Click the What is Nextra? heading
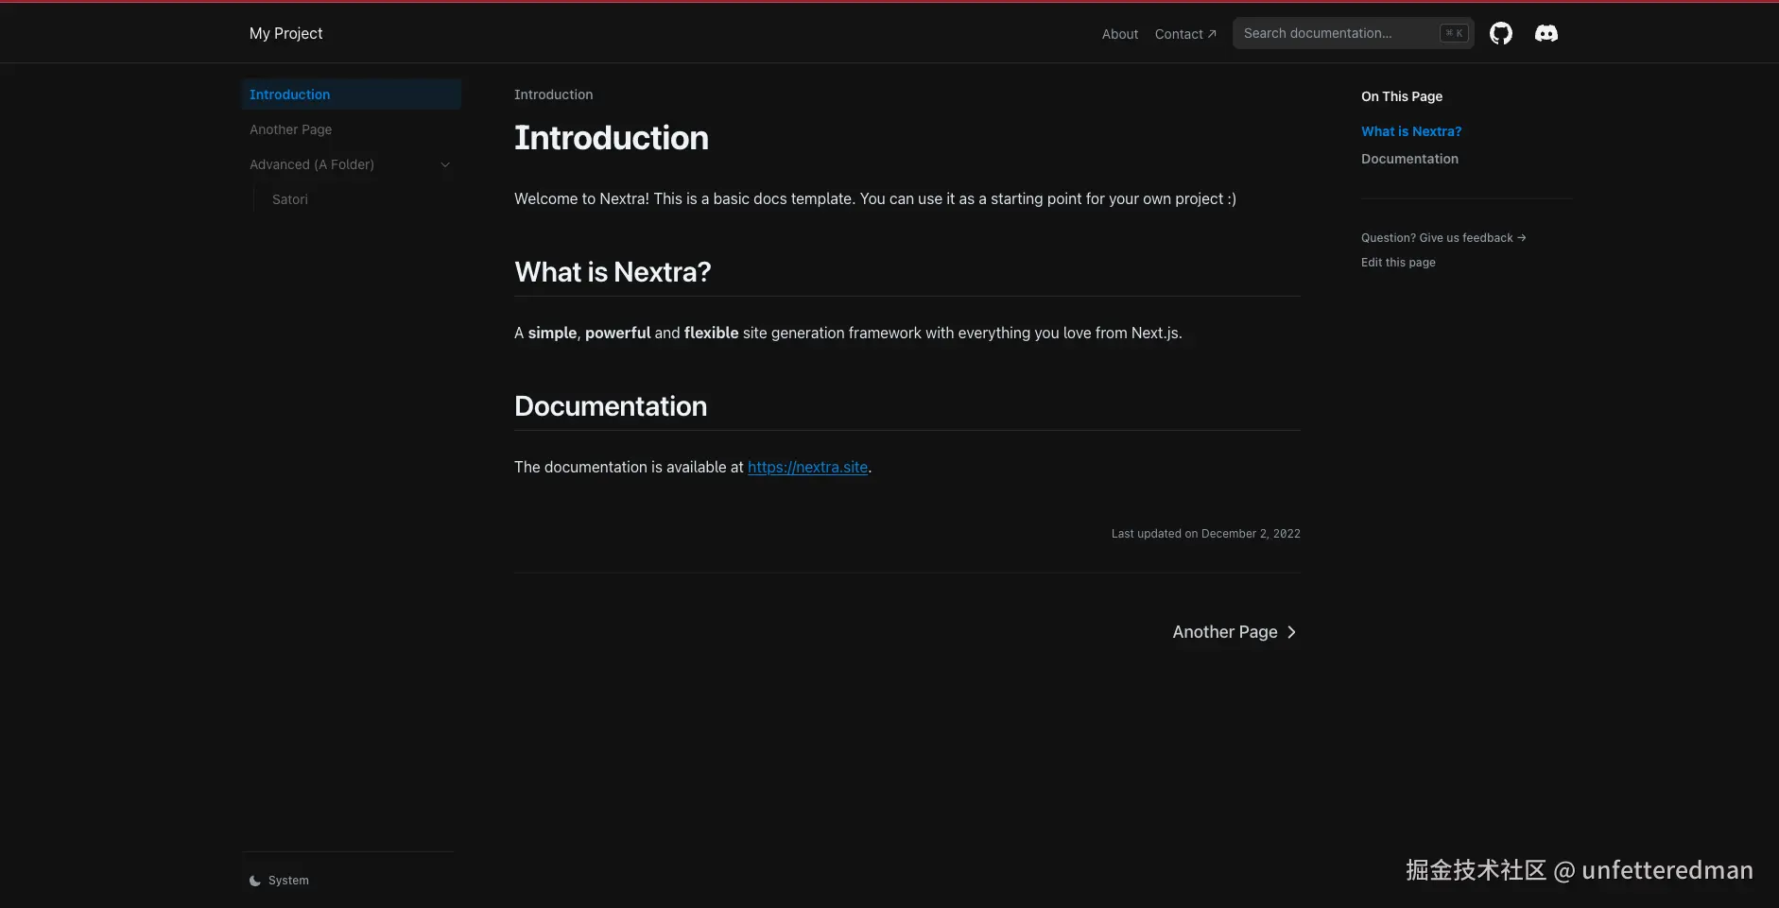Screen dimensions: 1779x908 click(613, 272)
